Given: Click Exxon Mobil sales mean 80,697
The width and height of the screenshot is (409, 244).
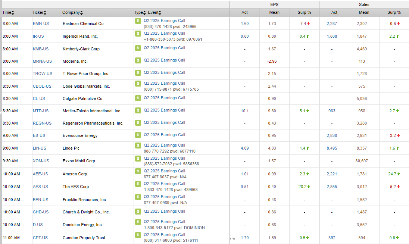Looking at the screenshot, I should pos(362,161).
